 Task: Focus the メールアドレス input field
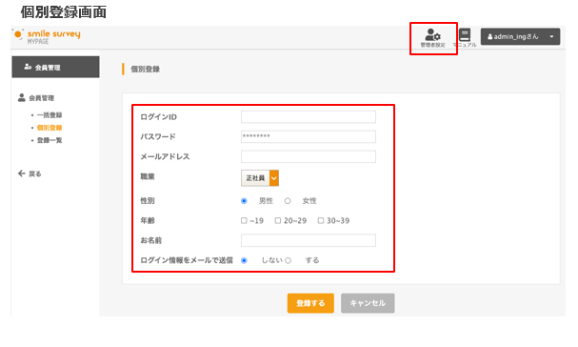click(309, 156)
